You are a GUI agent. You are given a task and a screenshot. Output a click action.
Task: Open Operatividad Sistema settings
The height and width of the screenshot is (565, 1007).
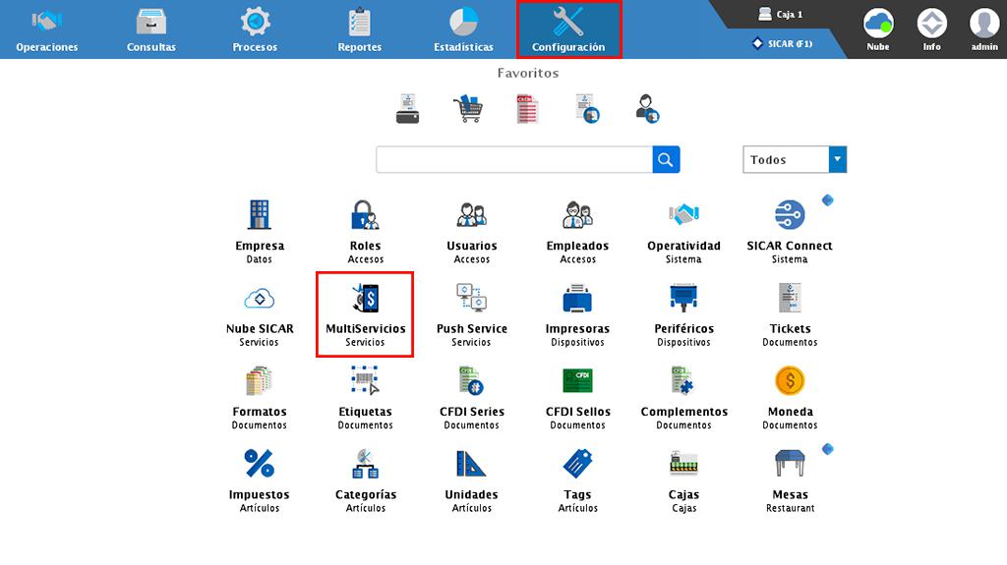[x=684, y=231]
